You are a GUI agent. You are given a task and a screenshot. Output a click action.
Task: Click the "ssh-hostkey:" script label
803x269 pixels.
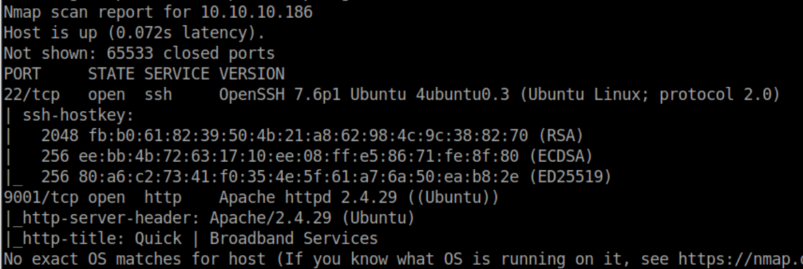(x=78, y=115)
